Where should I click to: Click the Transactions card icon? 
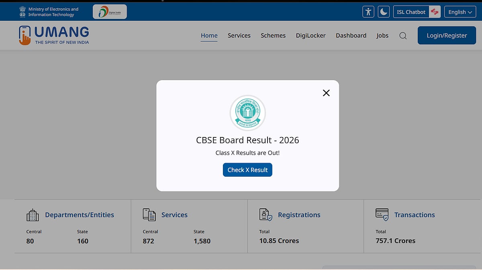[x=382, y=215]
